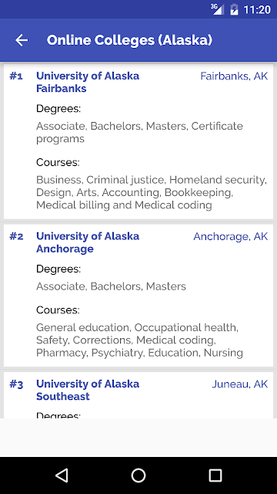Screen dimensions: 277x494
Task: Select the Anchorage, AK location label
Action: pos(231,236)
